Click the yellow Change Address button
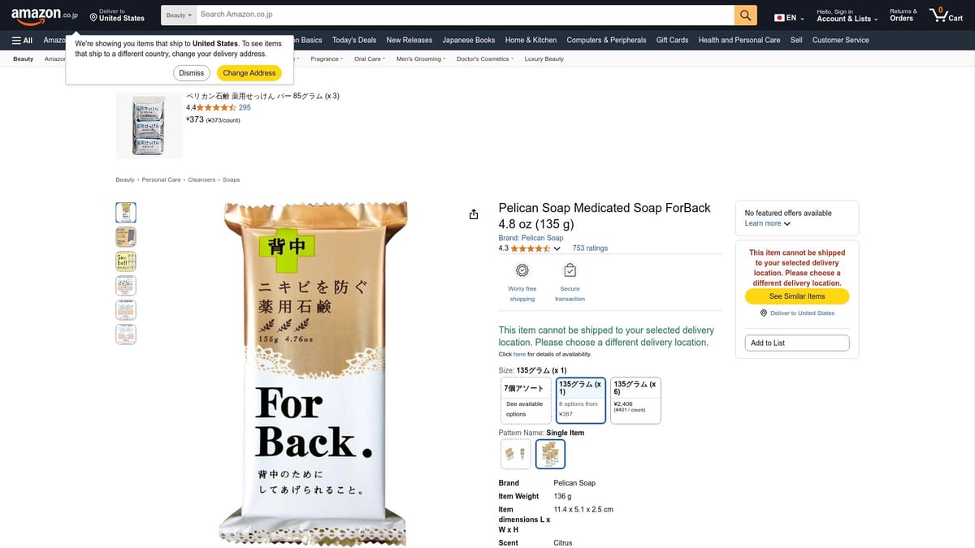 tap(249, 73)
